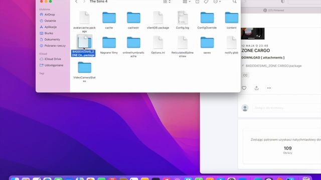Click the DOWNLOAD [ attachments ] text
321x180 pixels.
click(x=263, y=58)
